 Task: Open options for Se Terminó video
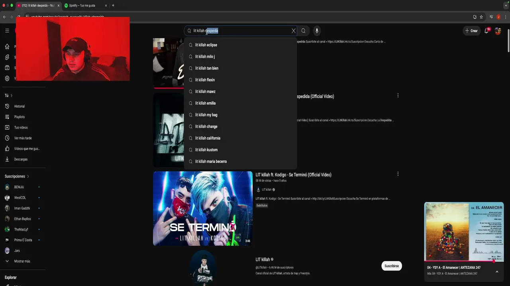click(x=398, y=174)
